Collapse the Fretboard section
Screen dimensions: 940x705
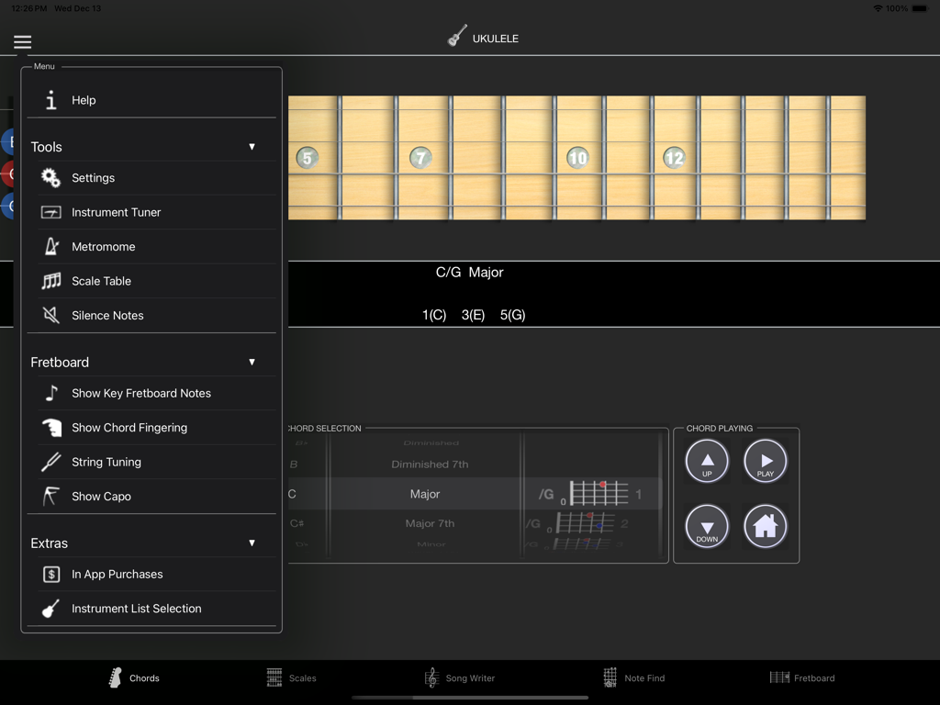pos(251,361)
